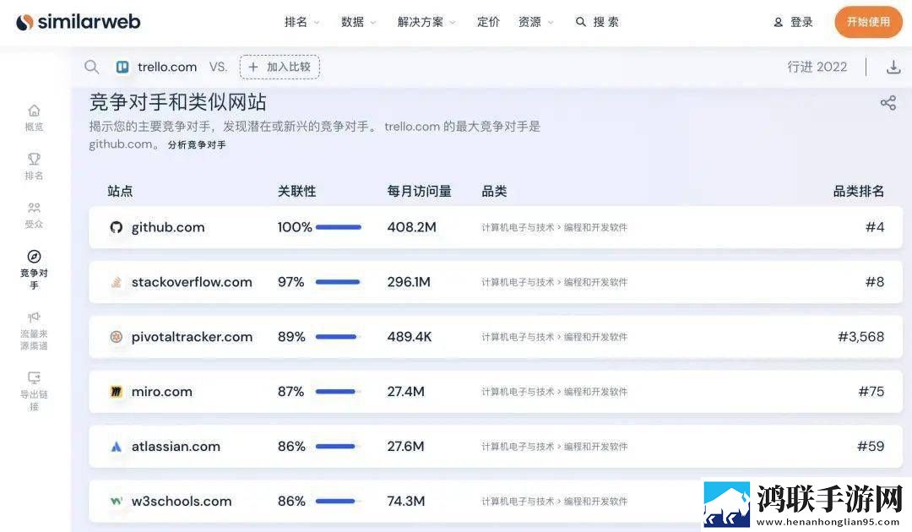Expand the 解决方案 dropdown menu
This screenshot has width=912, height=532.
point(426,22)
